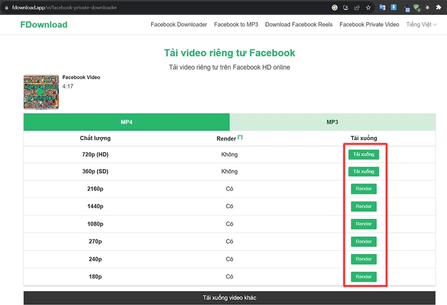Click the install-site-as-app icon

pos(345,7)
